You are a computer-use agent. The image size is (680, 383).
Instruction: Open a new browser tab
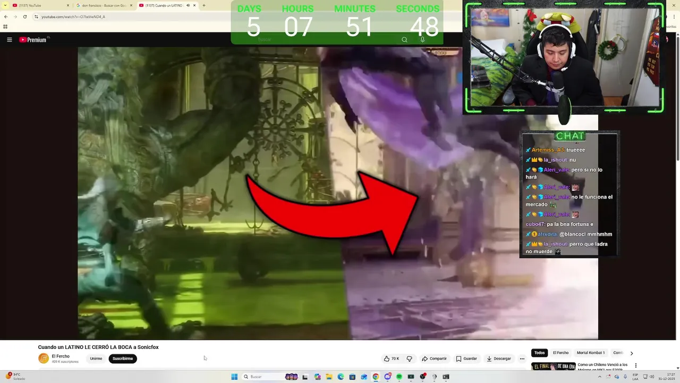(x=204, y=5)
